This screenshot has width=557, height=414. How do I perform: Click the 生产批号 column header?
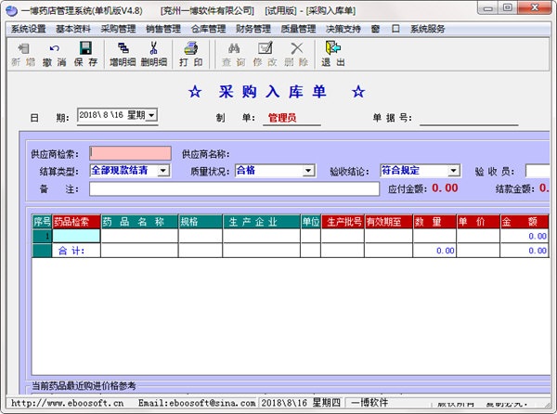click(343, 222)
